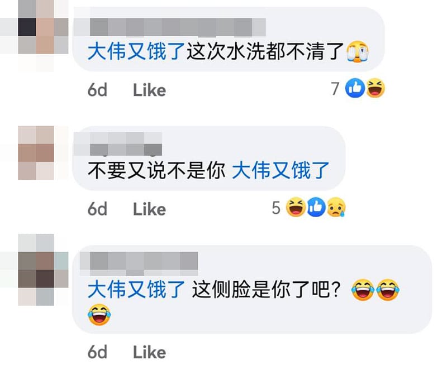Viewport: 447px width, 370px height.
Task: Open the reaction count 7 on first comment
Action: (x=335, y=89)
